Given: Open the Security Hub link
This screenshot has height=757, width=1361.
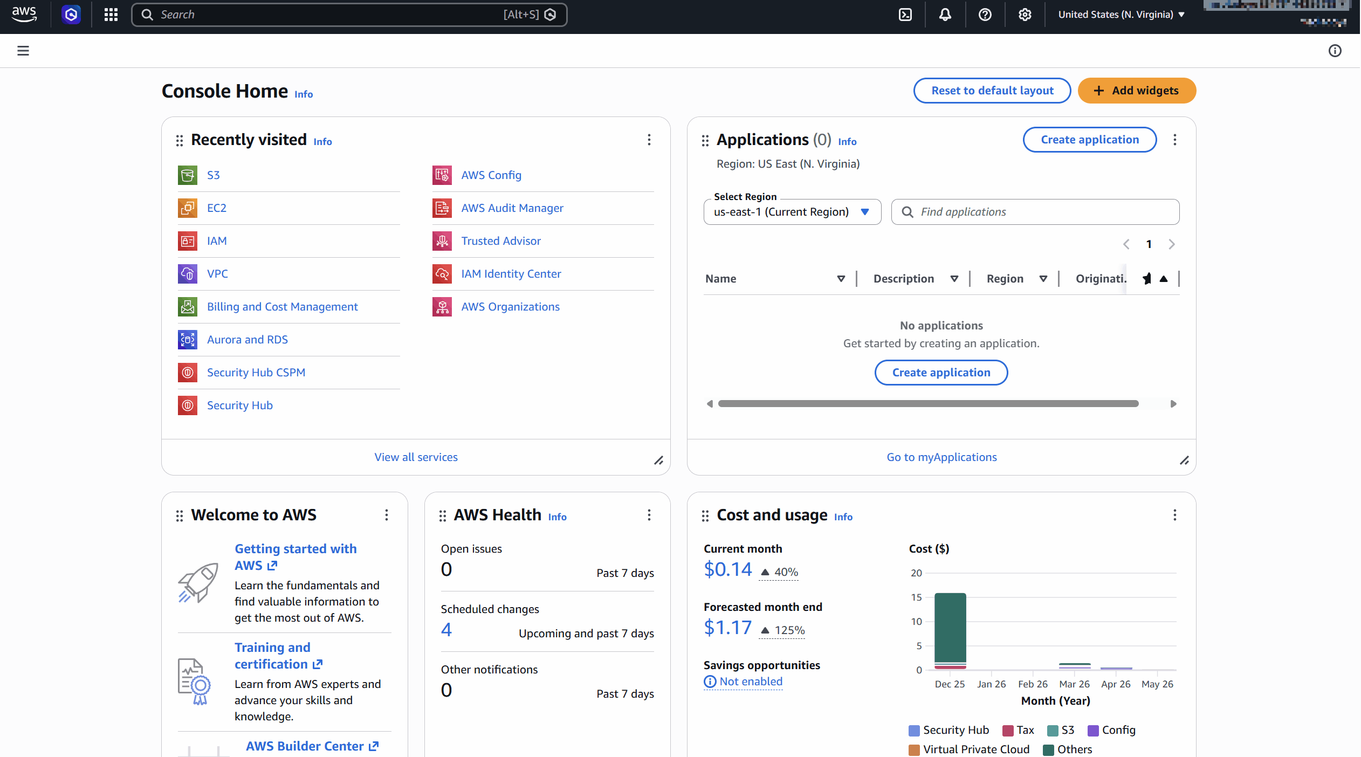Looking at the screenshot, I should (240, 405).
